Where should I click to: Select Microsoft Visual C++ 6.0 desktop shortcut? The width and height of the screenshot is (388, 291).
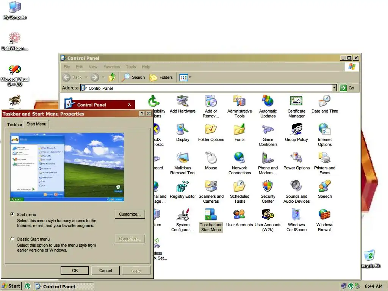point(15,75)
